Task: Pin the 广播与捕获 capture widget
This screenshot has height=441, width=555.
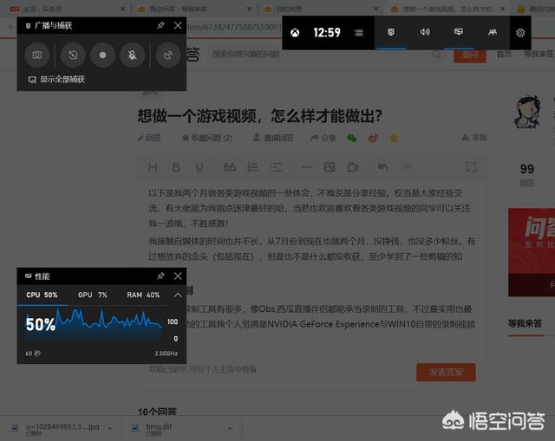Action: 160,25
